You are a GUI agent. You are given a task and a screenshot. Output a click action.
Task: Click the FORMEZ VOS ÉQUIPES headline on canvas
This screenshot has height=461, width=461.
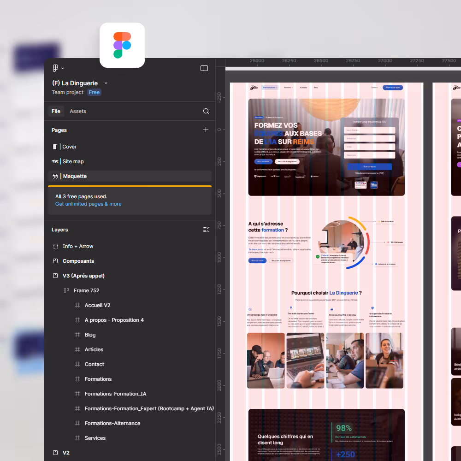288,134
